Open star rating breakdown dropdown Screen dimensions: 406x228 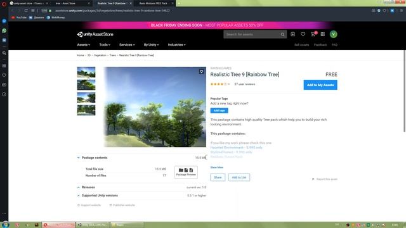click(x=229, y=84)
